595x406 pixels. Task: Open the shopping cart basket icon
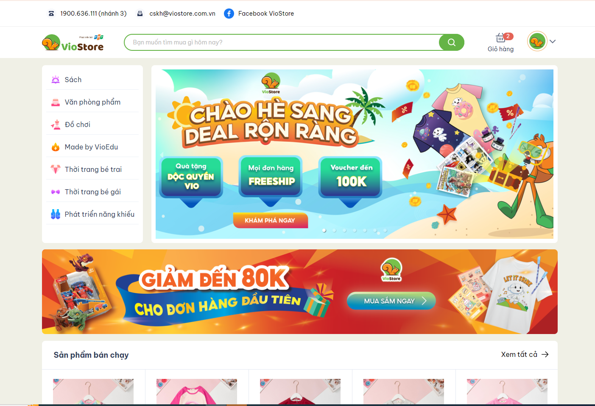tap(500, 38)
